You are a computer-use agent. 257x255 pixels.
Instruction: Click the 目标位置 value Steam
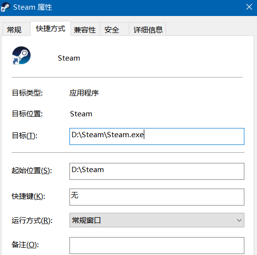click(x=81, y=114)
